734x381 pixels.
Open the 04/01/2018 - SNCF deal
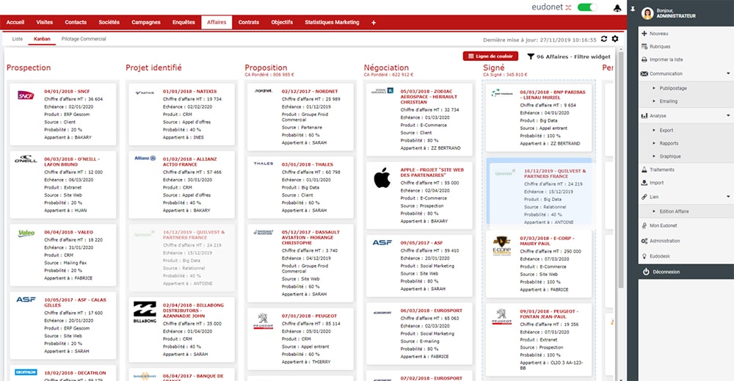(x=67, y=92)
